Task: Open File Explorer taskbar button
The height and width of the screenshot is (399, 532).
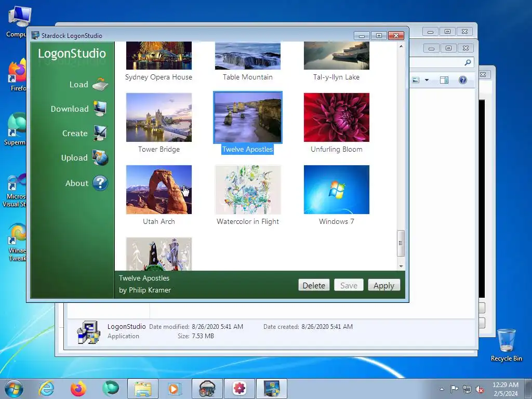Action: pyautogui.click(x=143, y=389)
